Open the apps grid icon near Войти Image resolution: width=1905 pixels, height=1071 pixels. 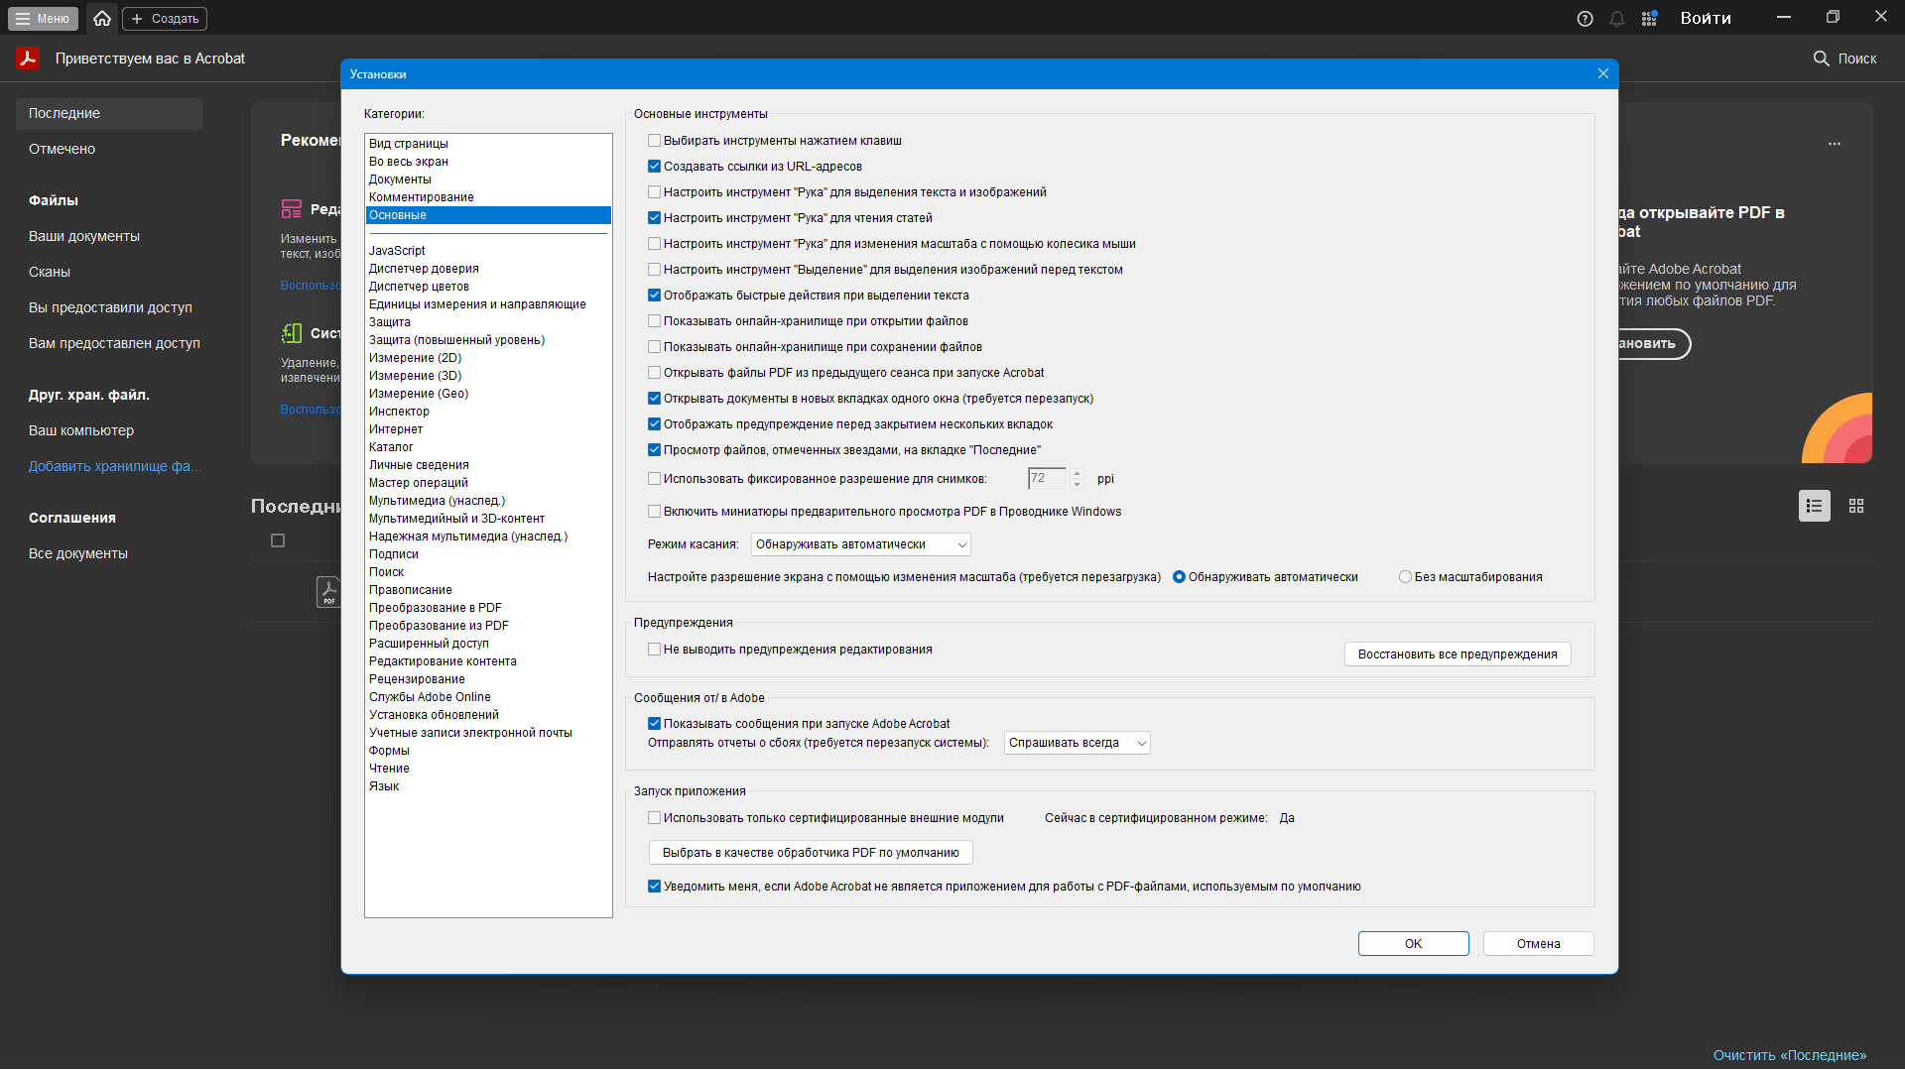click(1649, 19)
